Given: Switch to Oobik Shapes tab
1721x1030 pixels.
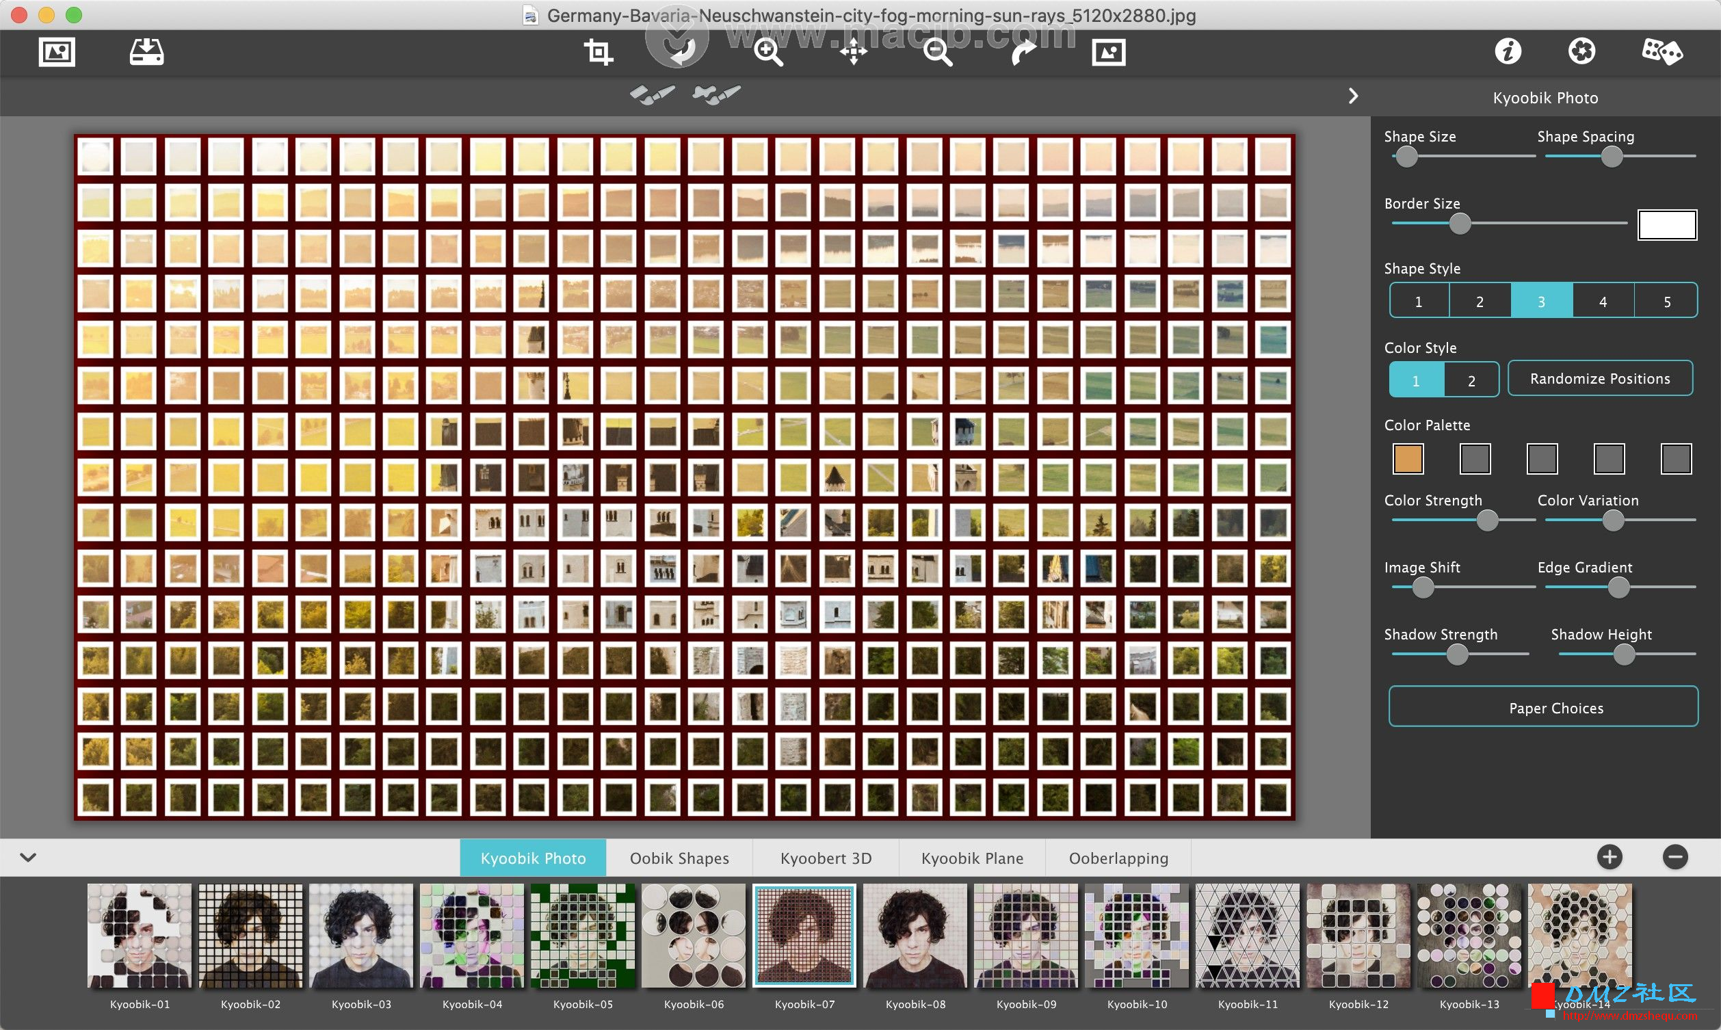Looking at the screenshot, I should [679, 858].
